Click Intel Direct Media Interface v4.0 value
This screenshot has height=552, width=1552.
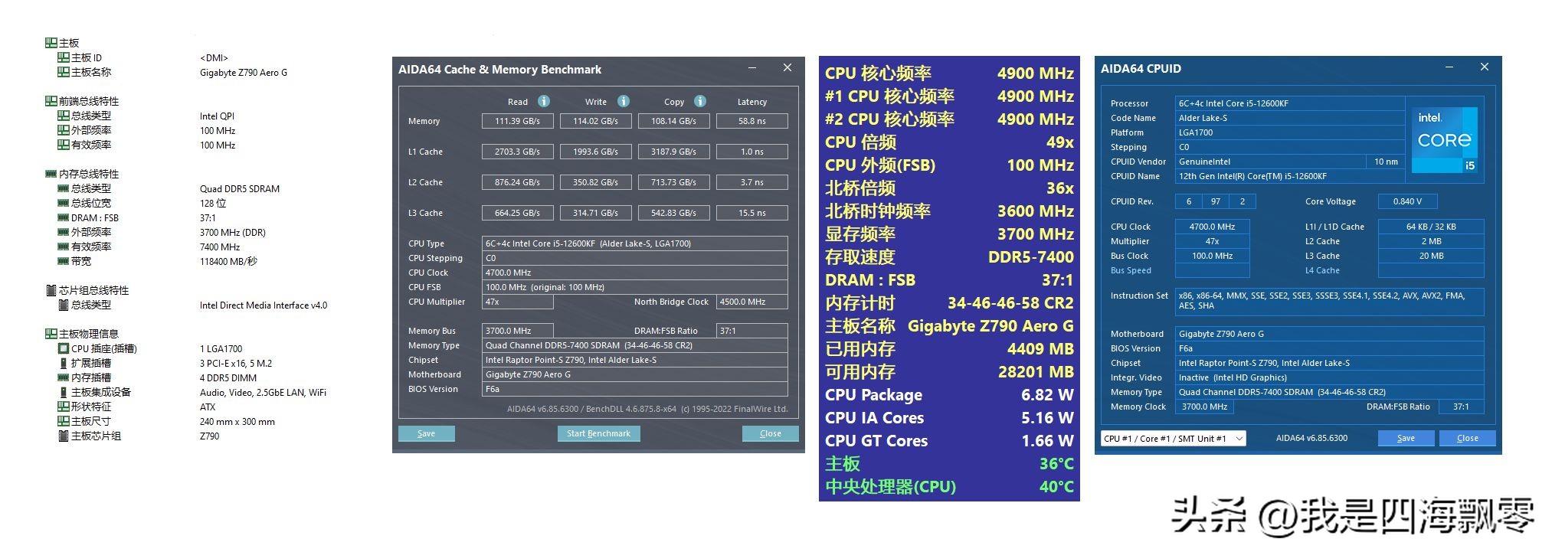(264, 305)
